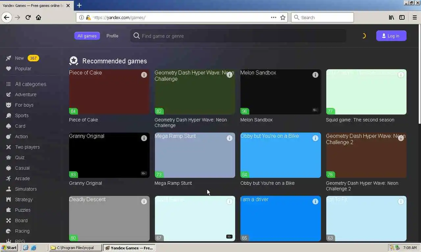Select the Board category

(21, 220)
